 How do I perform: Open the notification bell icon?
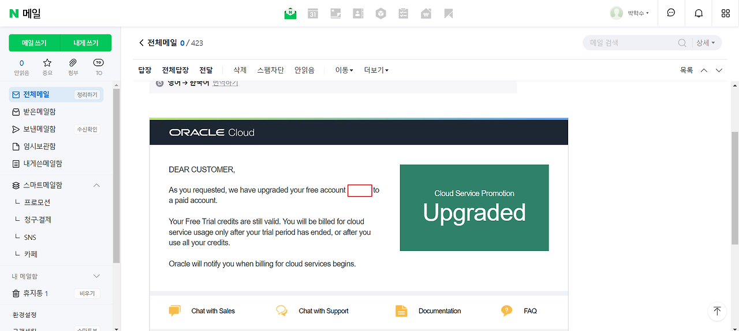[x=699, y=13]
